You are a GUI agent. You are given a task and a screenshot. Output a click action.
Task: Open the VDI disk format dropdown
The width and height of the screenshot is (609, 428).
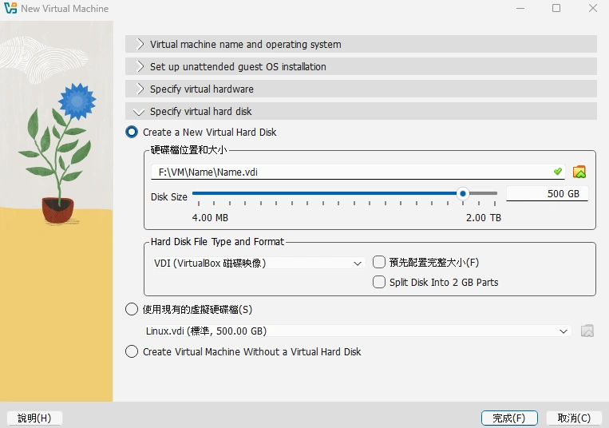point(259,263)
